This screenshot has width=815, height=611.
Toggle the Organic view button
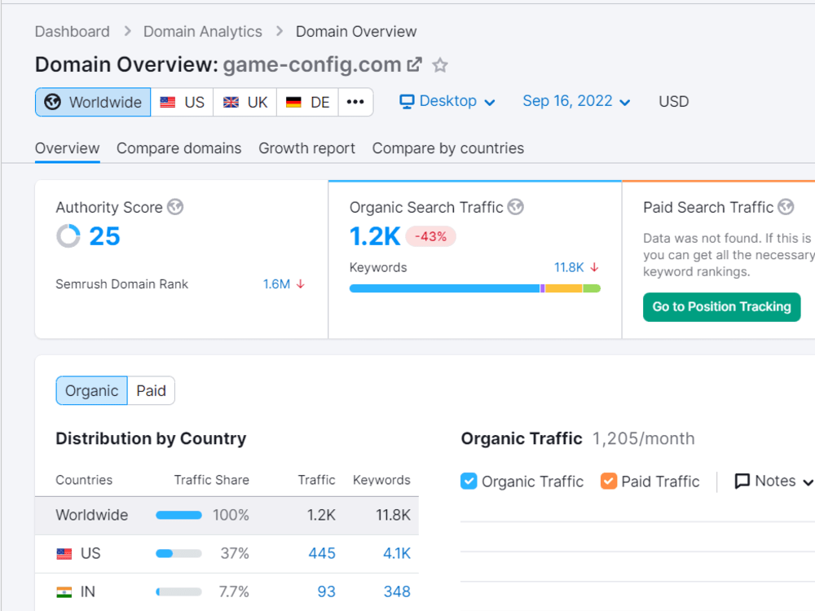tap(91, 391)
